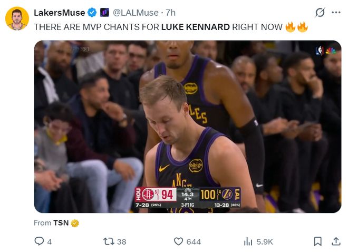This screenshot has height=252, width=348.
Task: Like the post with the heart
Action: pyautogui.click(x=179, y=241)
